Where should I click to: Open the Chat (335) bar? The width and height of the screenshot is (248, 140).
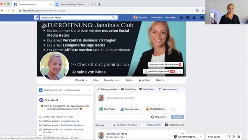tap(214, 137)
